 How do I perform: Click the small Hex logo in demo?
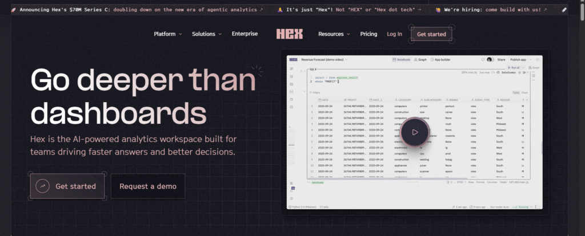(x=293, y=59)
